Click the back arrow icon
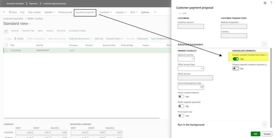 coord(4,12)
